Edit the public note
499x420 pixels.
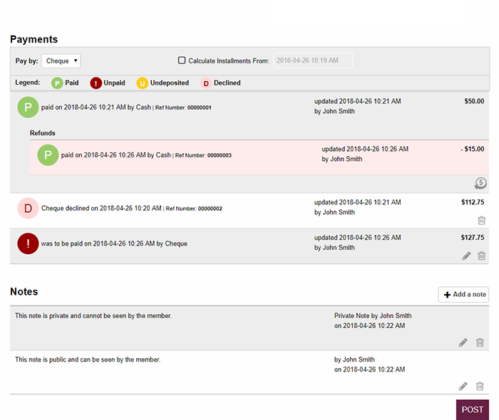point(463,387)
